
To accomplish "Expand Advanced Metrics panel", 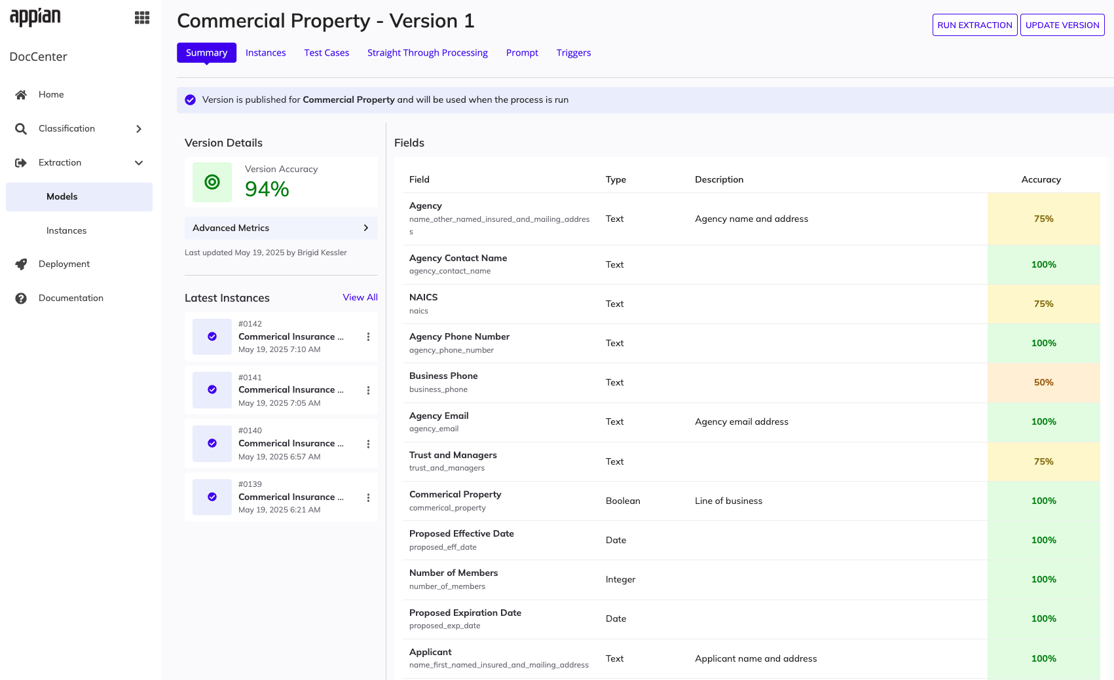I will [281, 228].
